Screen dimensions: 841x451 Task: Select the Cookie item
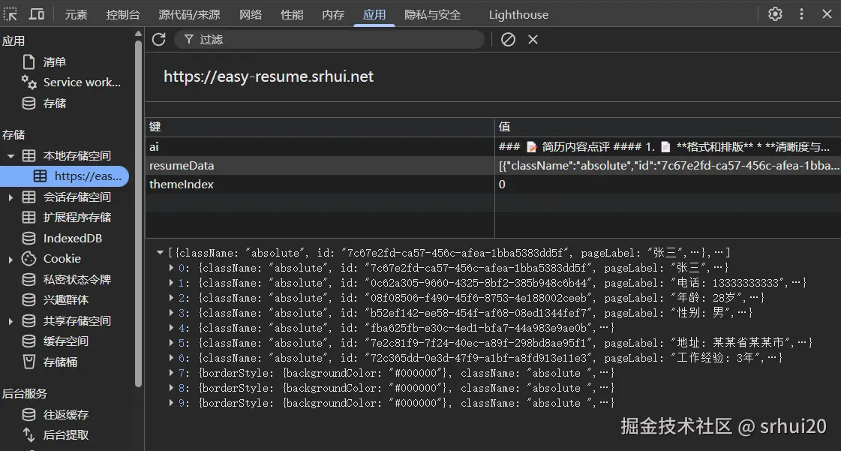62,258
